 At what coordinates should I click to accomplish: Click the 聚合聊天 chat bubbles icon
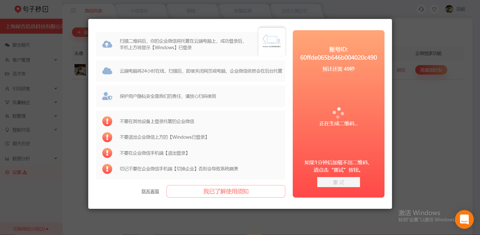7,45
